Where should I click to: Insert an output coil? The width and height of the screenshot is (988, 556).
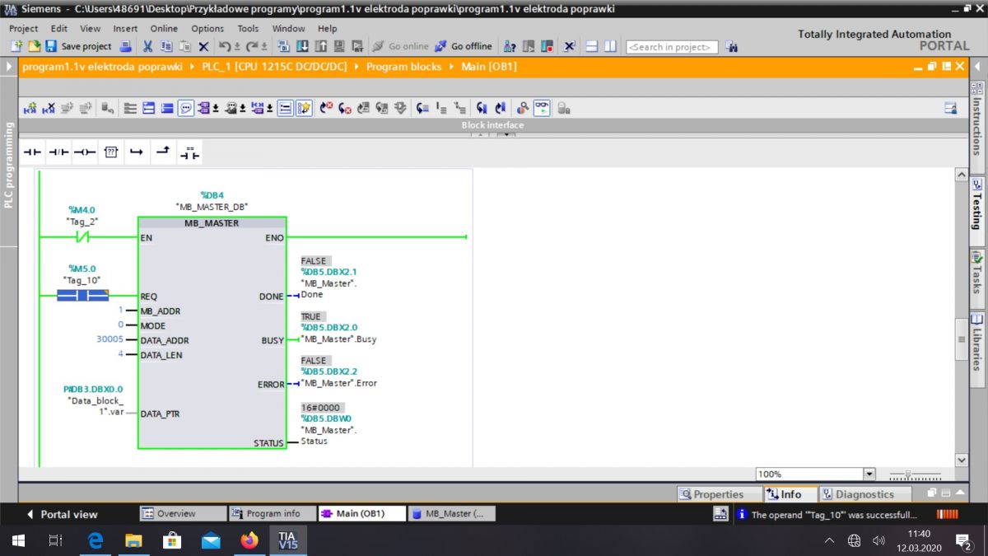pos(85,152)
